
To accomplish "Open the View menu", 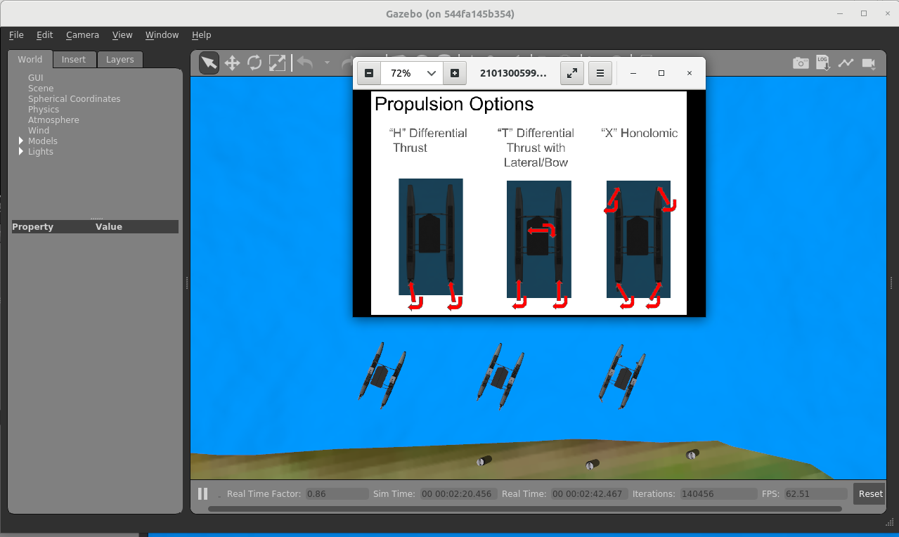I will [122, 34].
